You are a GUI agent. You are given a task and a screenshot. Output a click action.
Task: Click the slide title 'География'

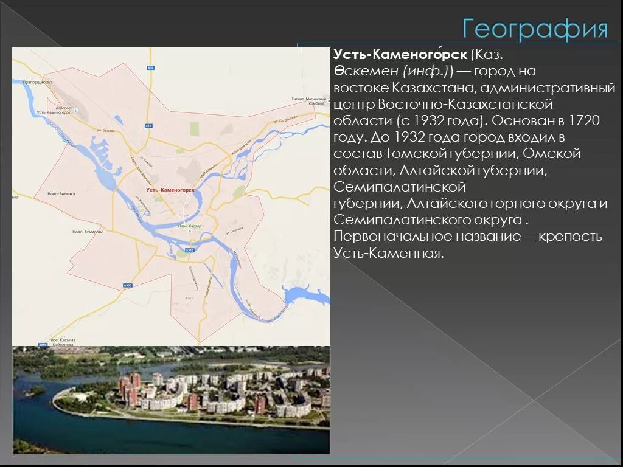click(535, 29)
